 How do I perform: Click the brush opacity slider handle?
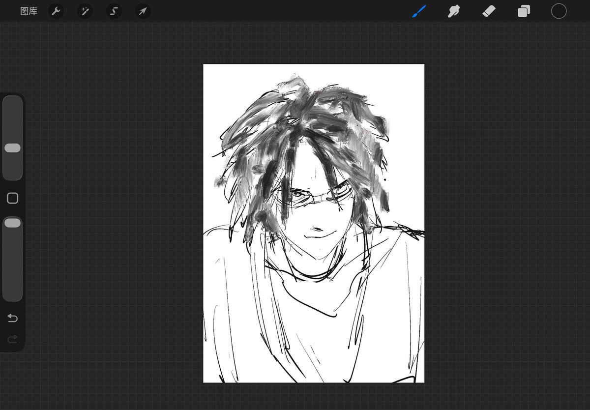[12, 223]
